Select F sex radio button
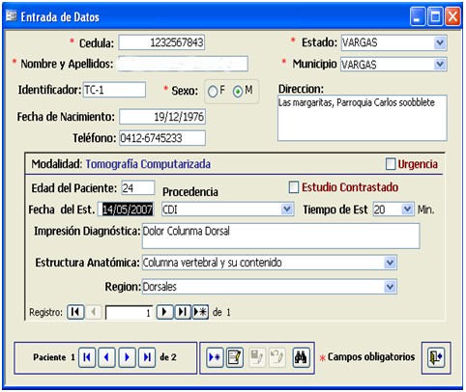Screen dimensions: 466x392 pos(213,92)
